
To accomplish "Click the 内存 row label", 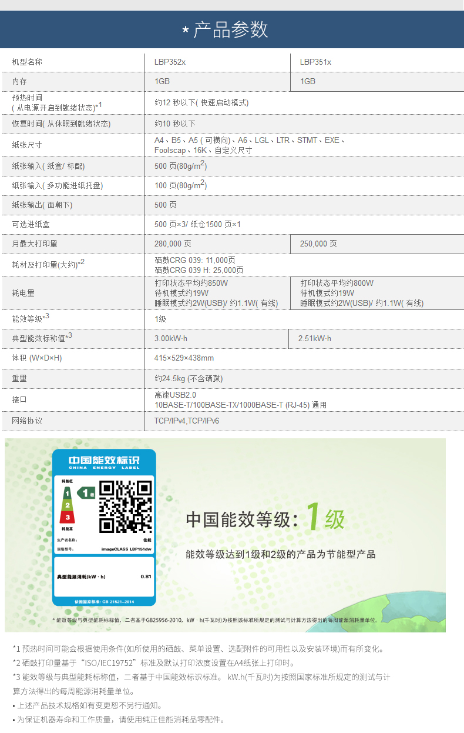I will pos(19,81).
